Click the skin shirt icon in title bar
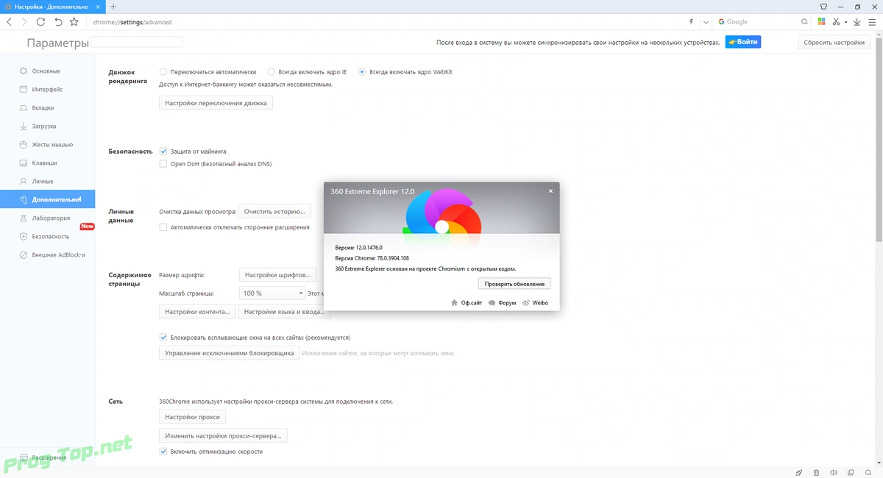This screenshot has width=883, height=478. tap(823, 6)
